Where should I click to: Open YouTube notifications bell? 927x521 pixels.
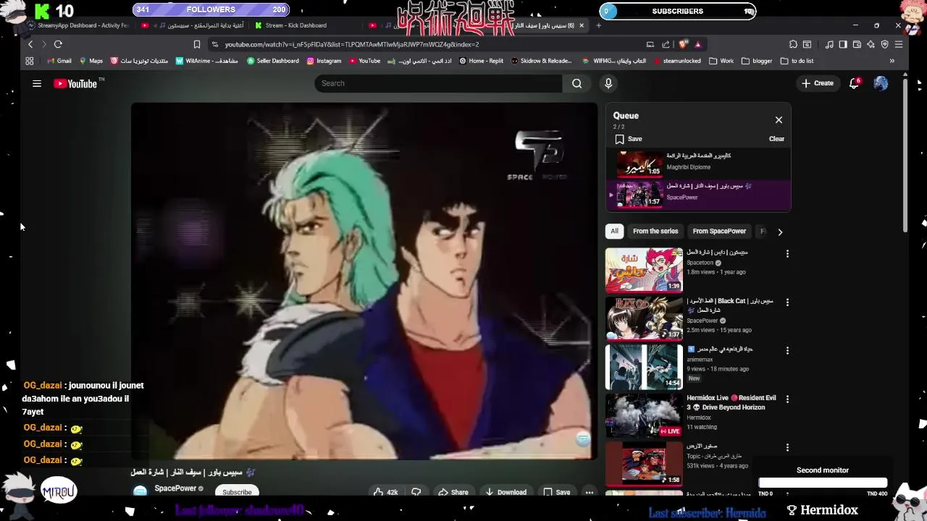pos(855,83)
